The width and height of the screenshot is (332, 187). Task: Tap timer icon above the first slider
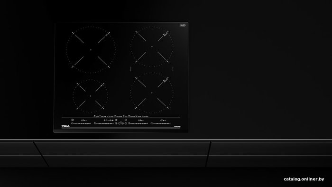click(82, 120)
